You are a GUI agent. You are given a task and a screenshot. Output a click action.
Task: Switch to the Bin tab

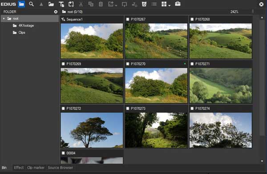[x=4, y=168]
